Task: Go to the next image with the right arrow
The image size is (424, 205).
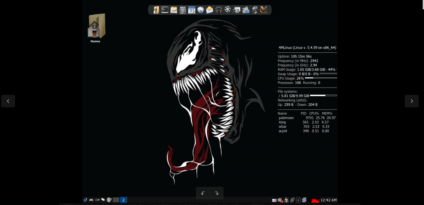Action: point(412,101)
